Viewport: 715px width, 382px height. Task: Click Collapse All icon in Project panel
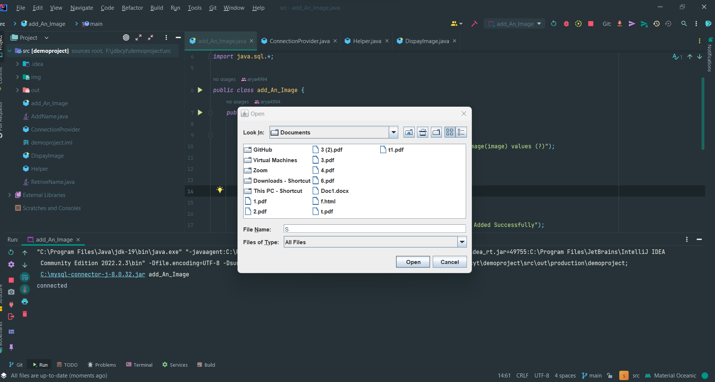pos(151,37)
